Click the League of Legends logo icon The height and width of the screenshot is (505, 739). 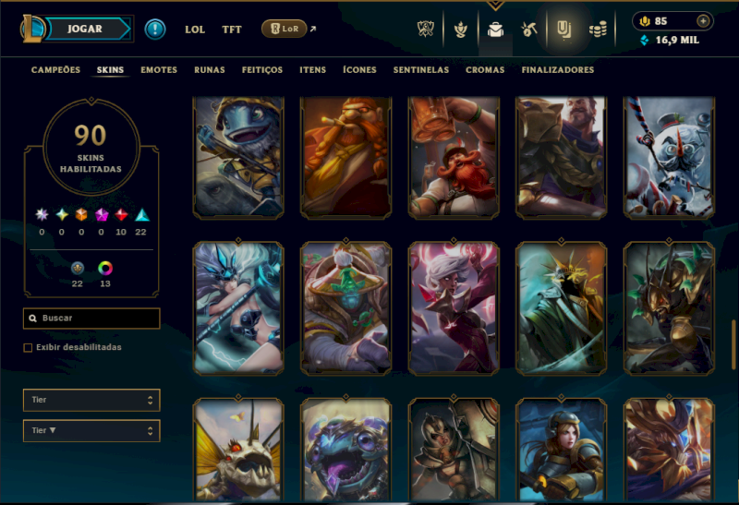click(32, 29)
